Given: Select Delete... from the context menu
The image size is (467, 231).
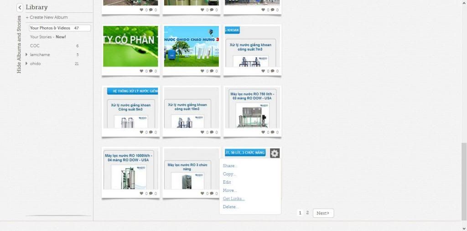Looking at the screenshot, I should pos(230,207).
